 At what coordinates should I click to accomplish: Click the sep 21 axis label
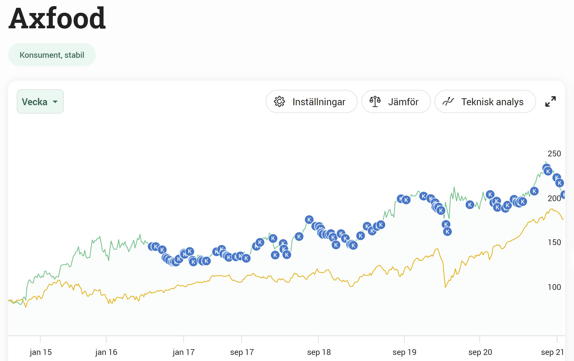point(552,352)
